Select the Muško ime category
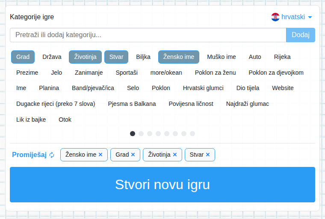The width and height of the screenshot is (325, 219). [x=222, y=57]
